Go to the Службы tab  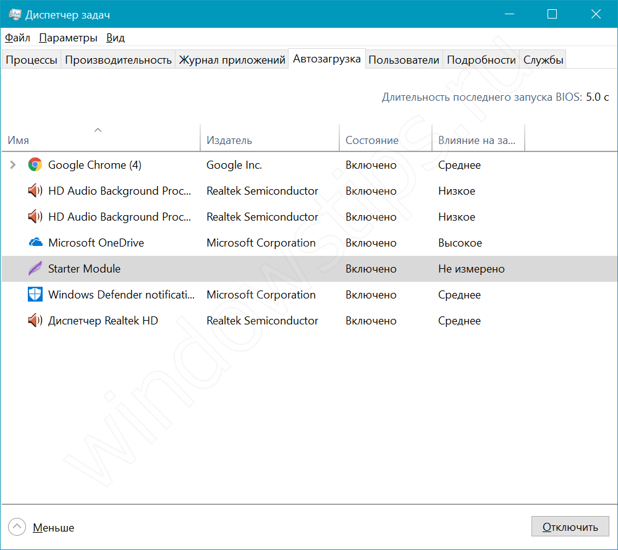click(x=543, y=60)
